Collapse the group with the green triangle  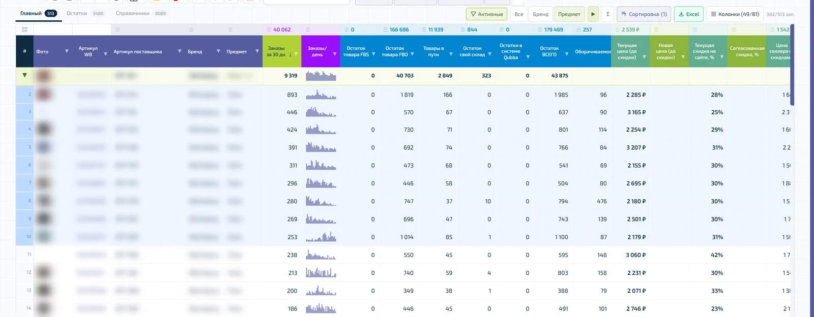[24, 75]
